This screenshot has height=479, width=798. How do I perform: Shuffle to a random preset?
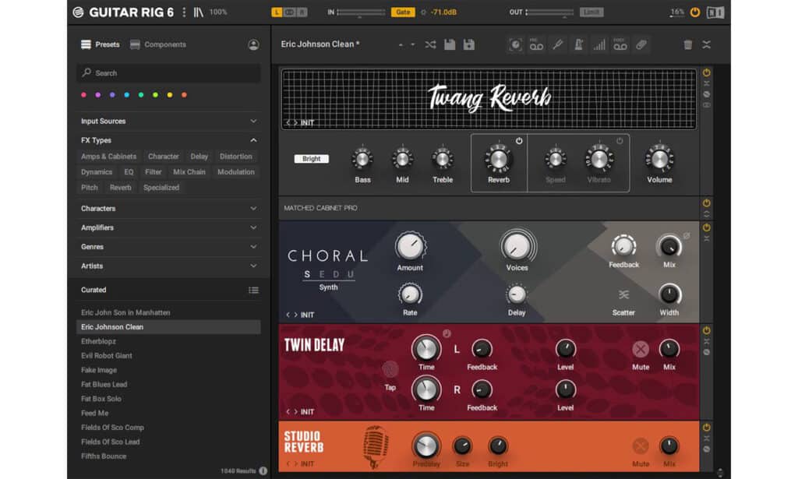430,44
